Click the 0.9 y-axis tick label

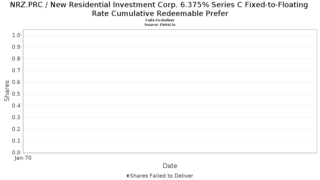click(x=16, y=47)
